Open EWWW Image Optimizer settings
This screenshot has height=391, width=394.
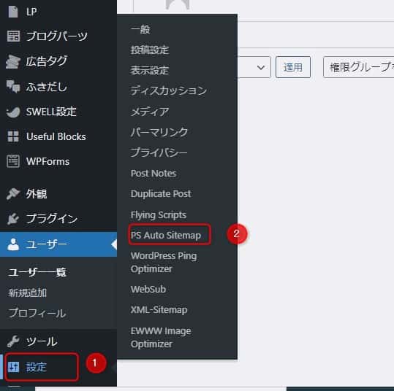click(161, 337)
